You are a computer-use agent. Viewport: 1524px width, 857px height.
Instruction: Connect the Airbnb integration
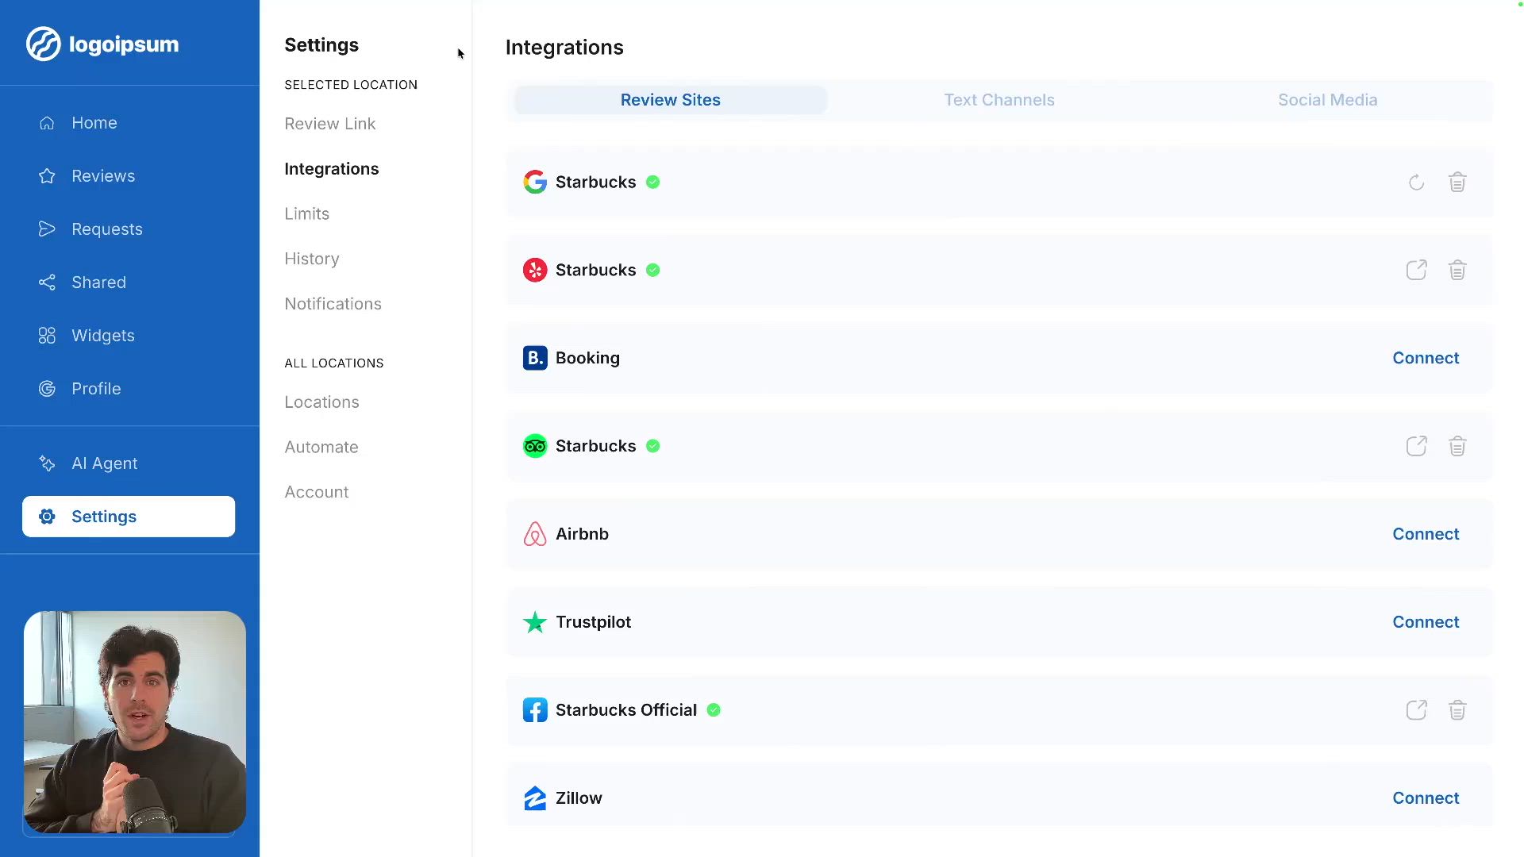pos(1426,534)
